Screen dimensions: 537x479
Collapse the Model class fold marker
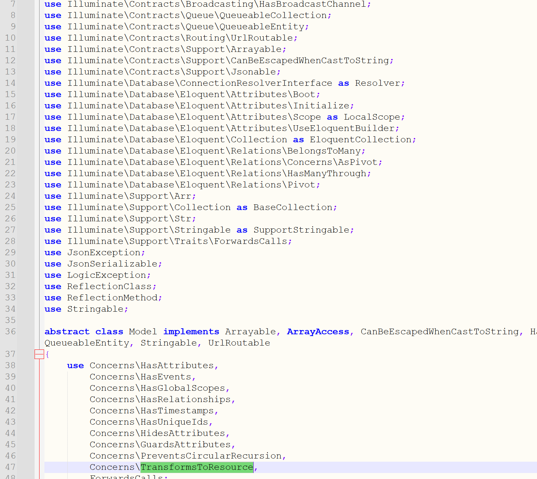39,354
